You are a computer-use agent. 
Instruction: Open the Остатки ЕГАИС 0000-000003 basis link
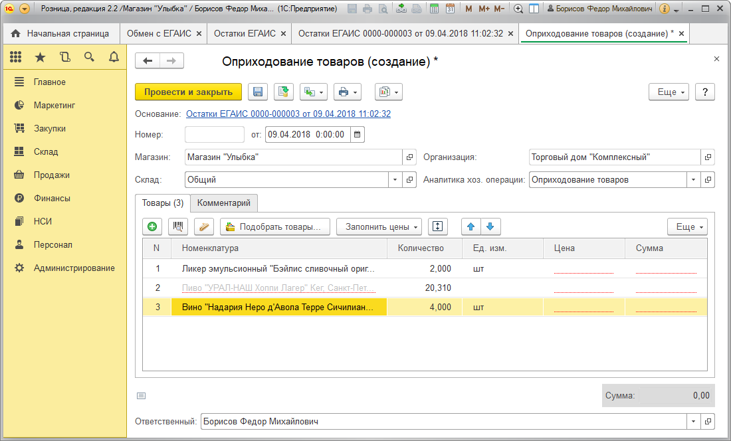click(x=288, y=114)
